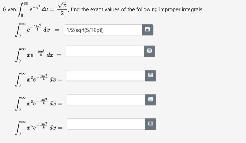Screen dimensions: 246x143
Task: Click the 'find the exact values' instruction text
Action: pyautogui.click(x=137, y=9)
